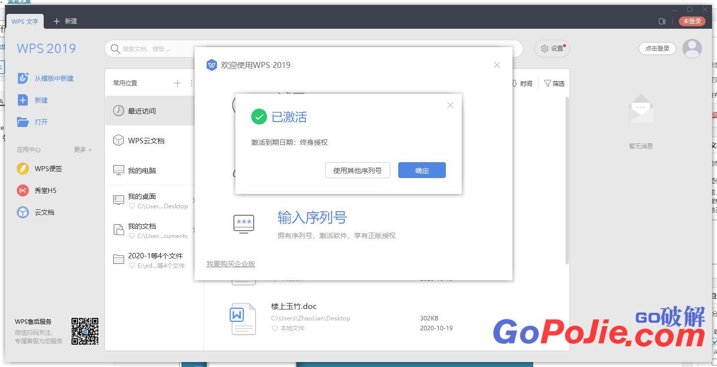
Task: Open the 筛选 filter options
Action: coord(554,83)
